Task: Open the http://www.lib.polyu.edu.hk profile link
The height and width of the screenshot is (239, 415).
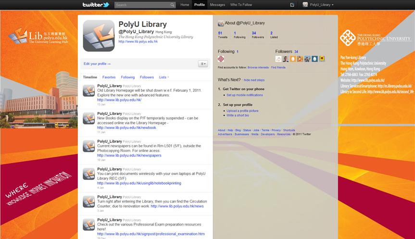Action: click(138, 41)
